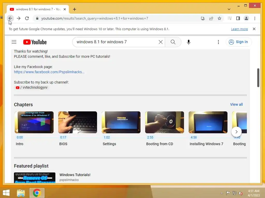This screenshot has width=265, height=198.
Task: Reload the page with the refresh icon
Action: click(27, 18)
